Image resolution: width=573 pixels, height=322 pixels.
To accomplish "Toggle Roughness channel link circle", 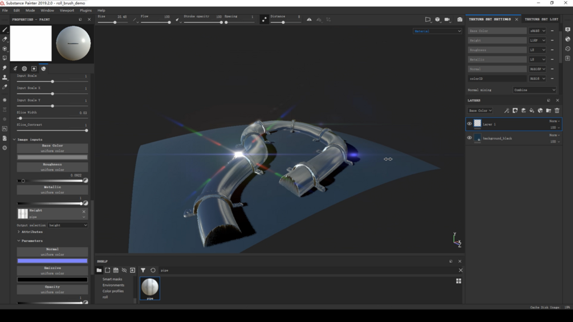I will pyautogui.click(x=86, y=180).
